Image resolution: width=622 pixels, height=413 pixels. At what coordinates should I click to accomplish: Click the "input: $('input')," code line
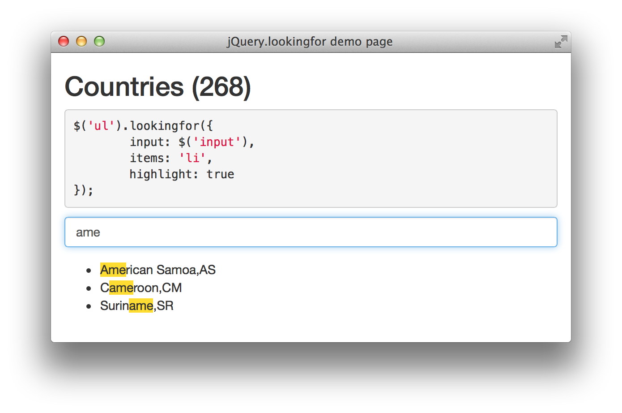click(192, 142)
